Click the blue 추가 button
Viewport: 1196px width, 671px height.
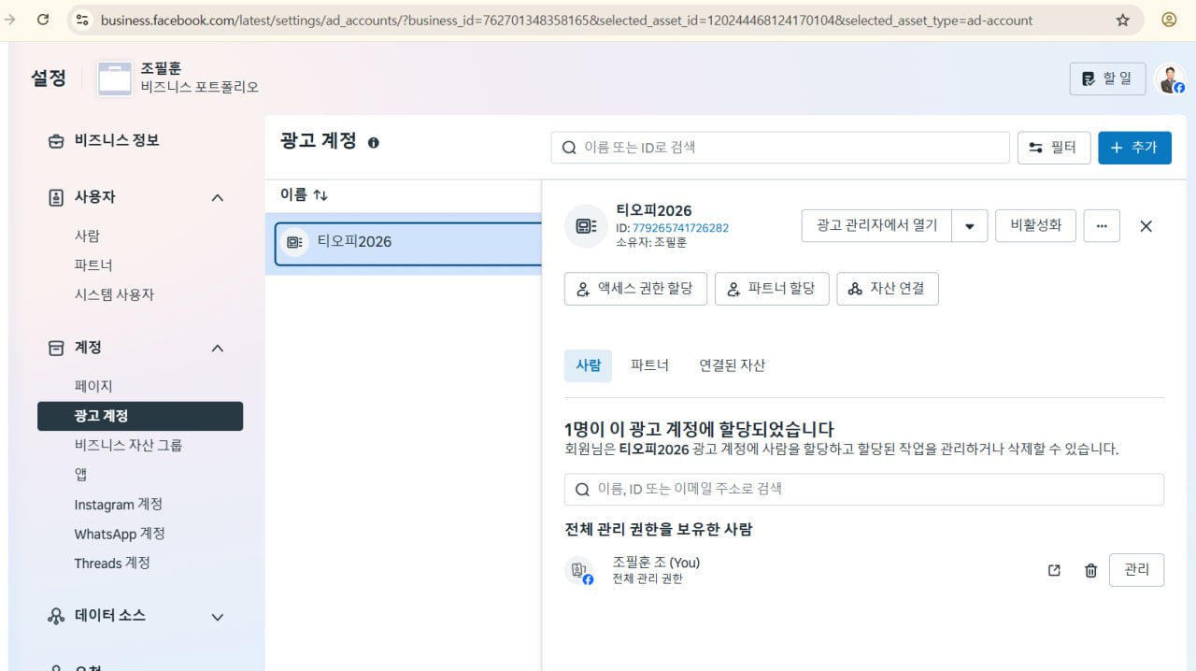[x=1134, y=148]
